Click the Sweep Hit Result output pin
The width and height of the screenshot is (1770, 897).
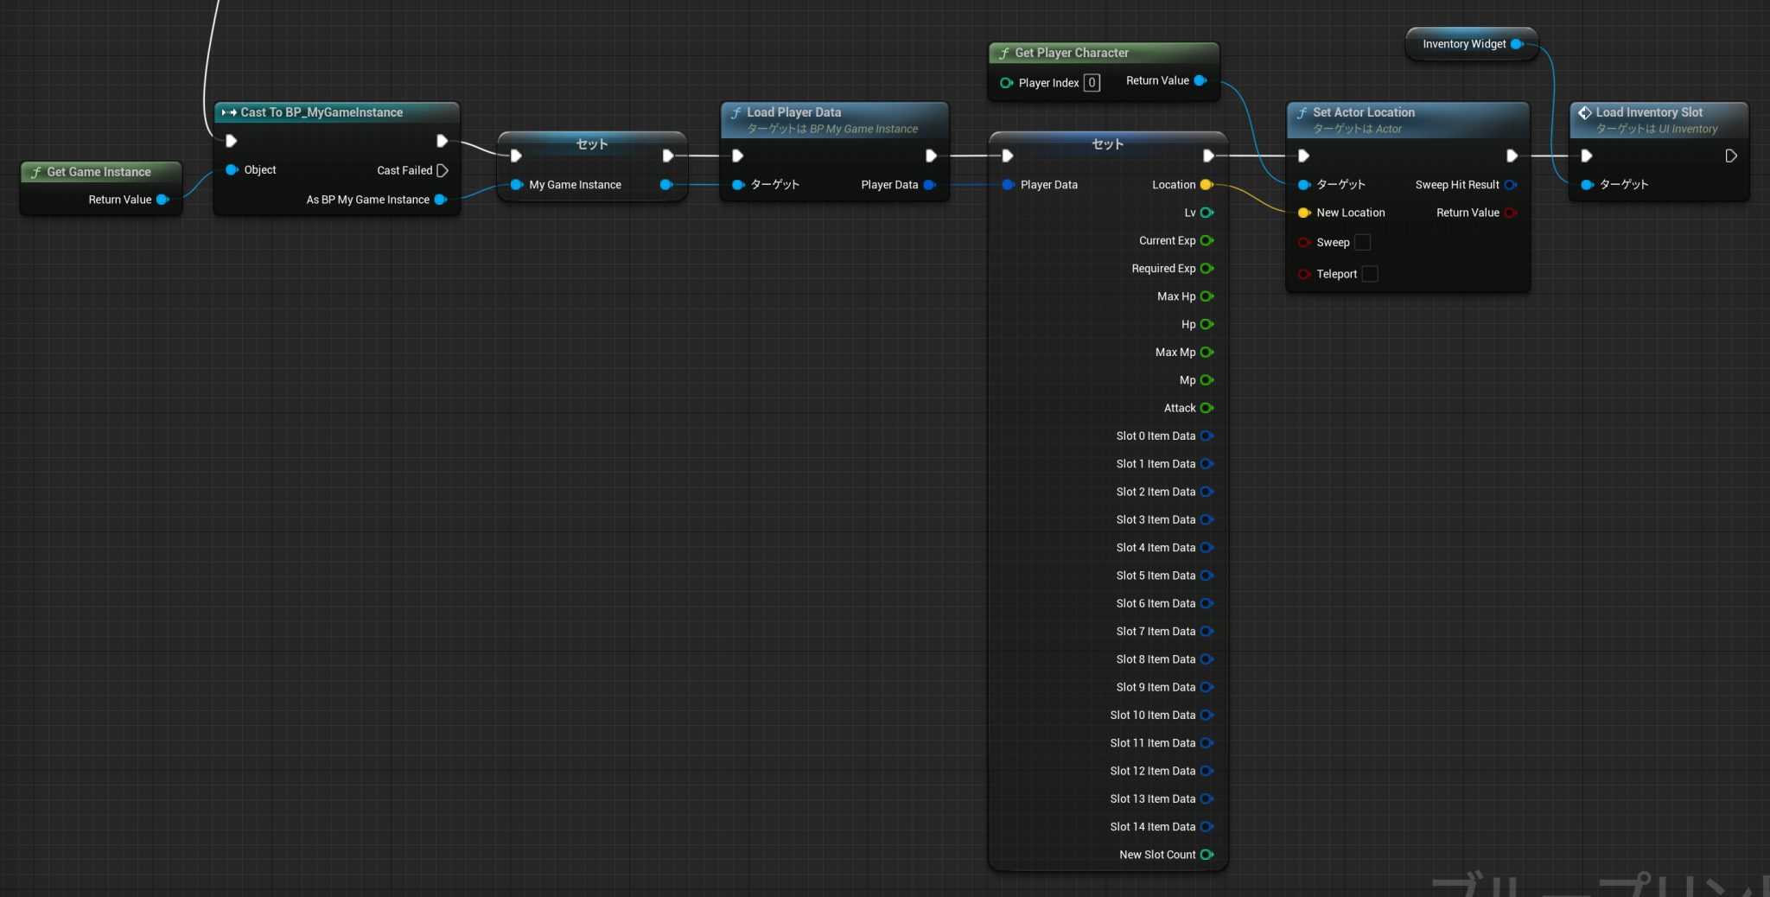point(1510,185)
